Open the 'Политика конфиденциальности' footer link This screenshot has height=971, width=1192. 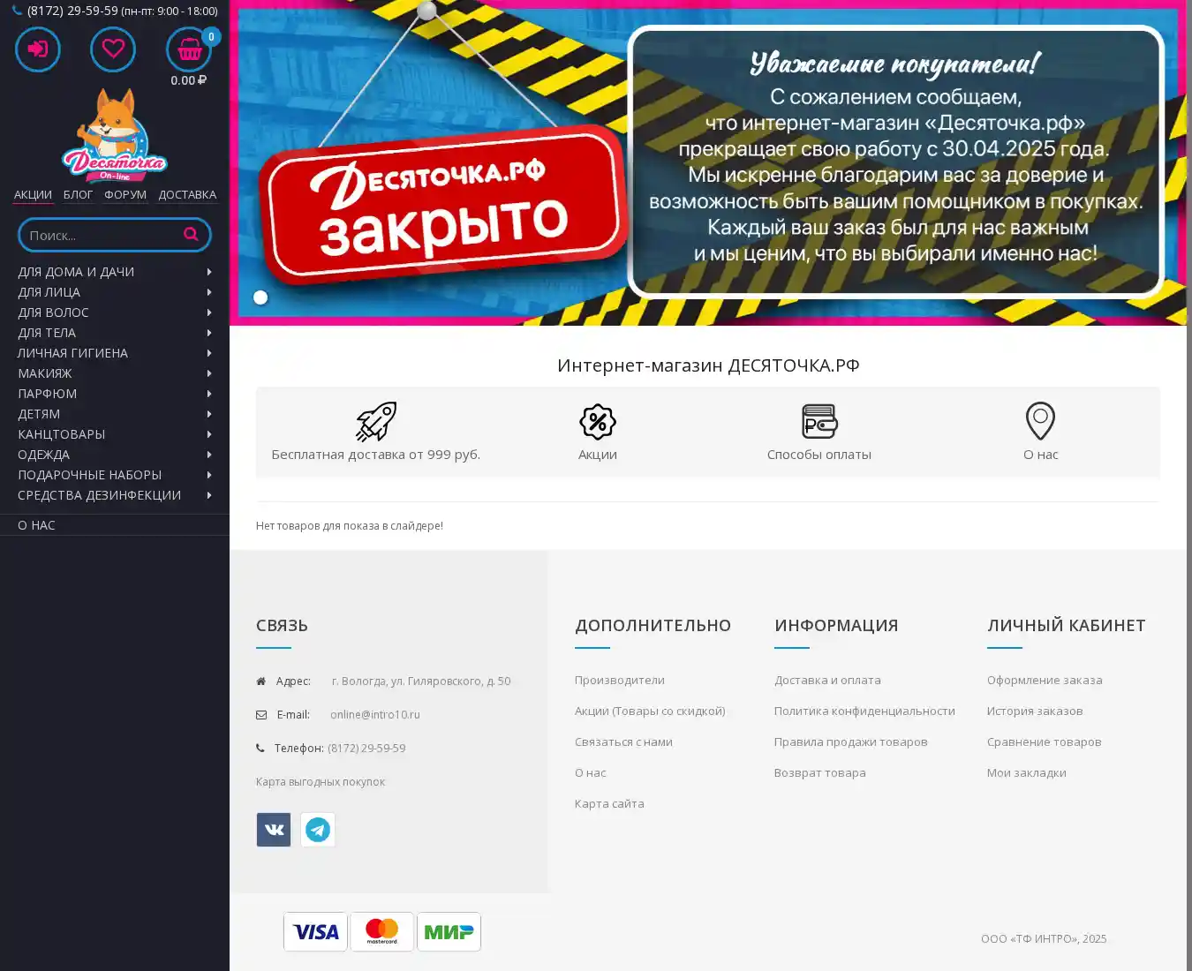click(x=864, y=711)
